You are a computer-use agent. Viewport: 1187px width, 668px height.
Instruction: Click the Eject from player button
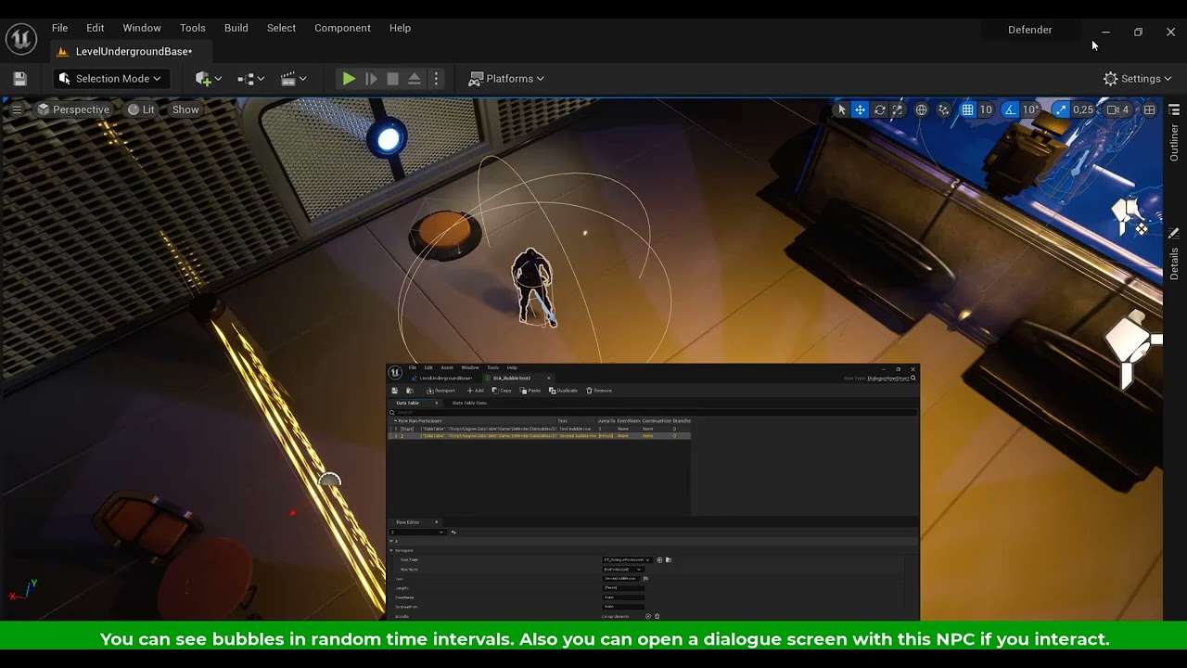coord(415,79)
